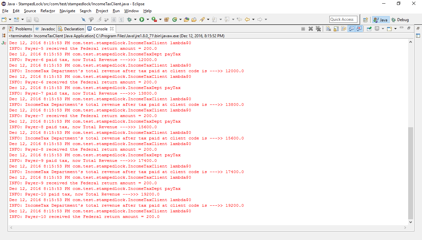Switch to the Debug perspective
The image size is (422, 240).
click(x=400, y=20)
